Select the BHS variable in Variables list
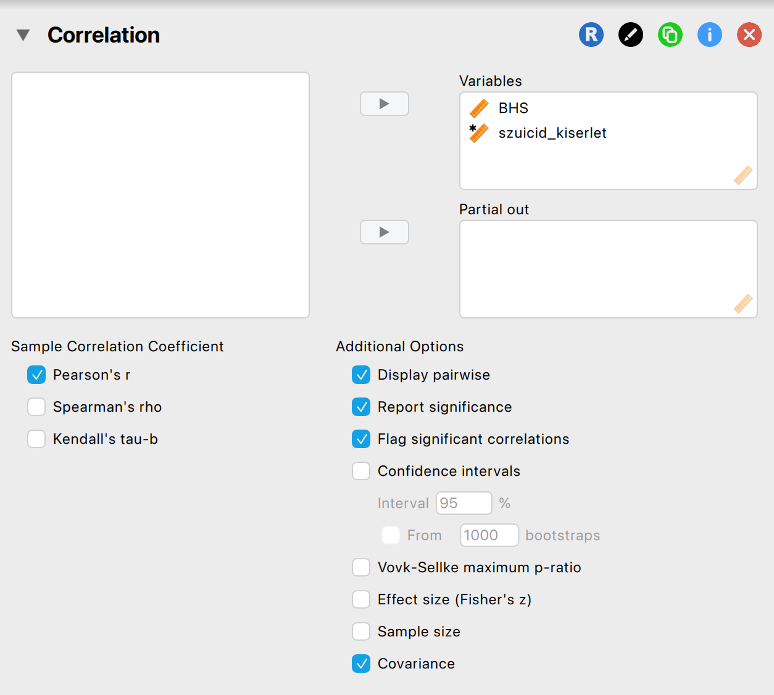774x695 pixels. pos(513,108)
